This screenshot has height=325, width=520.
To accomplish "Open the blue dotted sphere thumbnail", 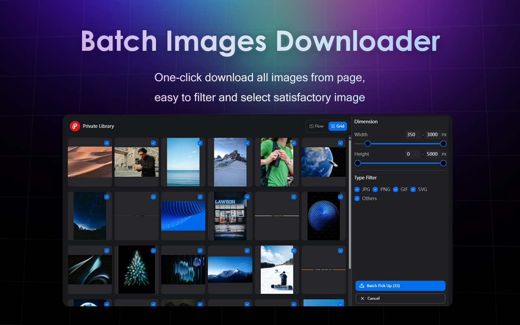I will click(323, 216).
